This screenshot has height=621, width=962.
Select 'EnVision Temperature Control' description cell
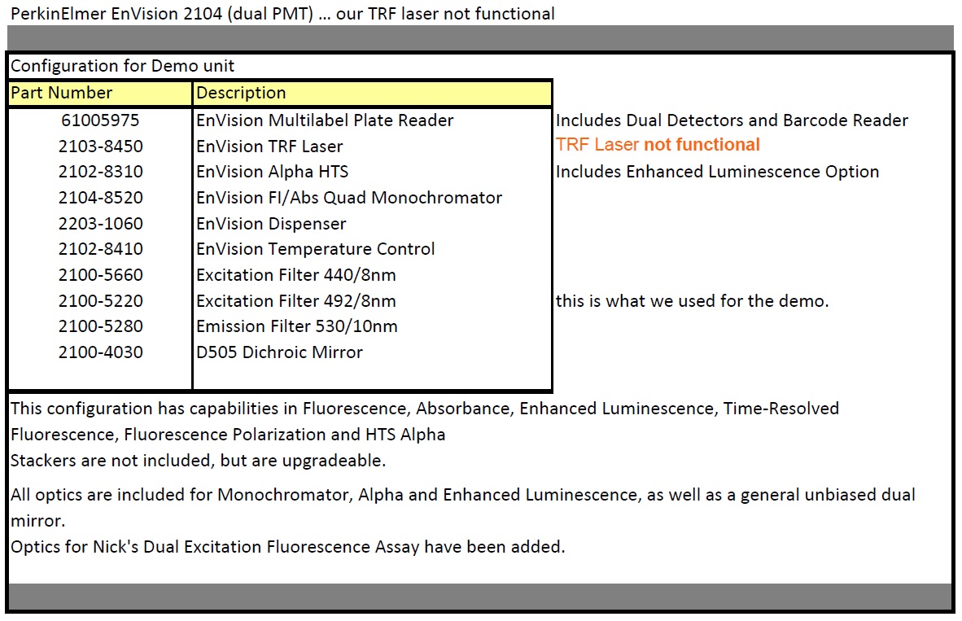pos(315,249)
